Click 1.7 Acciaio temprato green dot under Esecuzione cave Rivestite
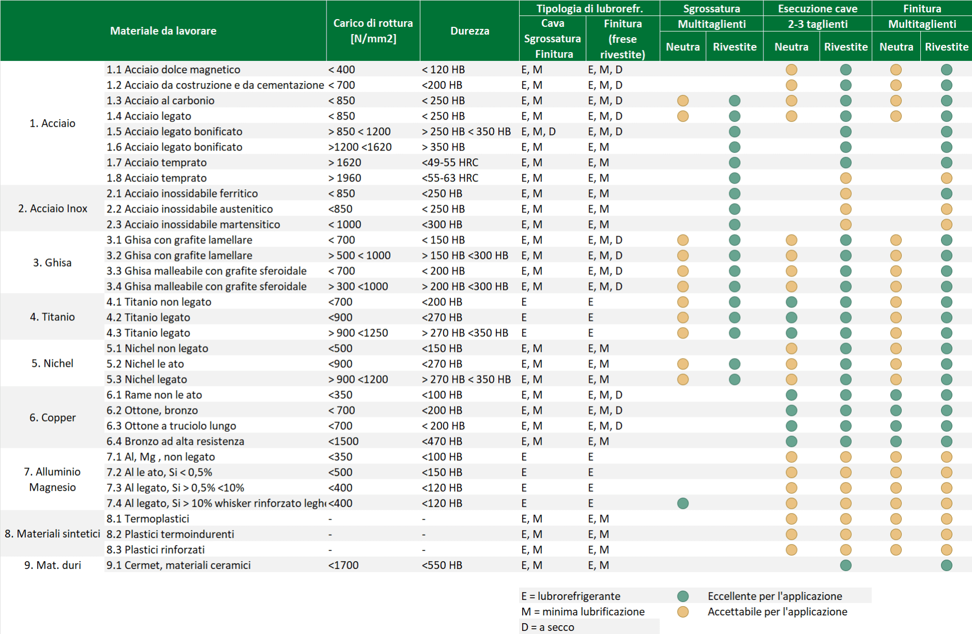This screenshot has height=634, width=972. point(845,162)
